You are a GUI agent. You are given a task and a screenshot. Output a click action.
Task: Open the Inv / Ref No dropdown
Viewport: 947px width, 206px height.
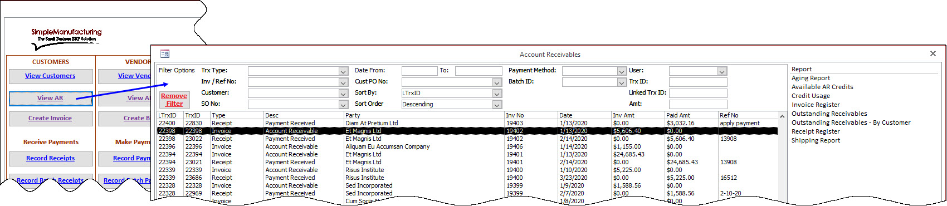(343, 82)
